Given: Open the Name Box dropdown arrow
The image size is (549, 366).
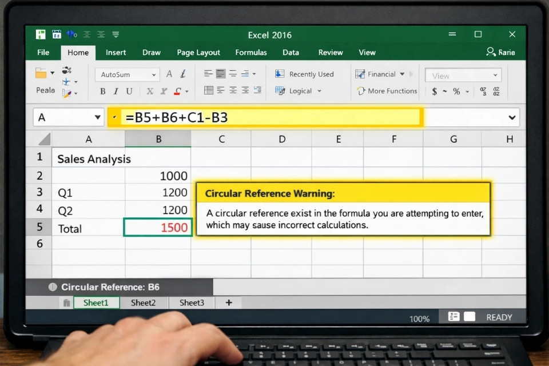Looking at the screenshot, I should (x=99, y=117).
